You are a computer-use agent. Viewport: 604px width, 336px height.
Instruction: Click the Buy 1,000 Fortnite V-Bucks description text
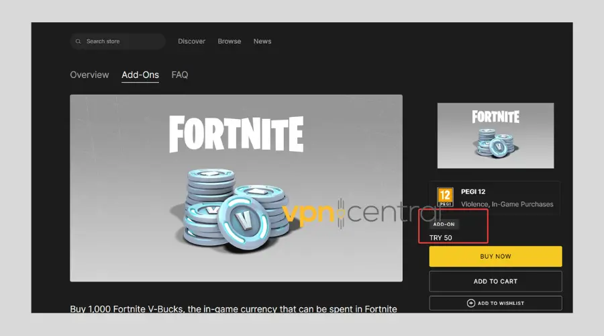[x=234, y=308]
